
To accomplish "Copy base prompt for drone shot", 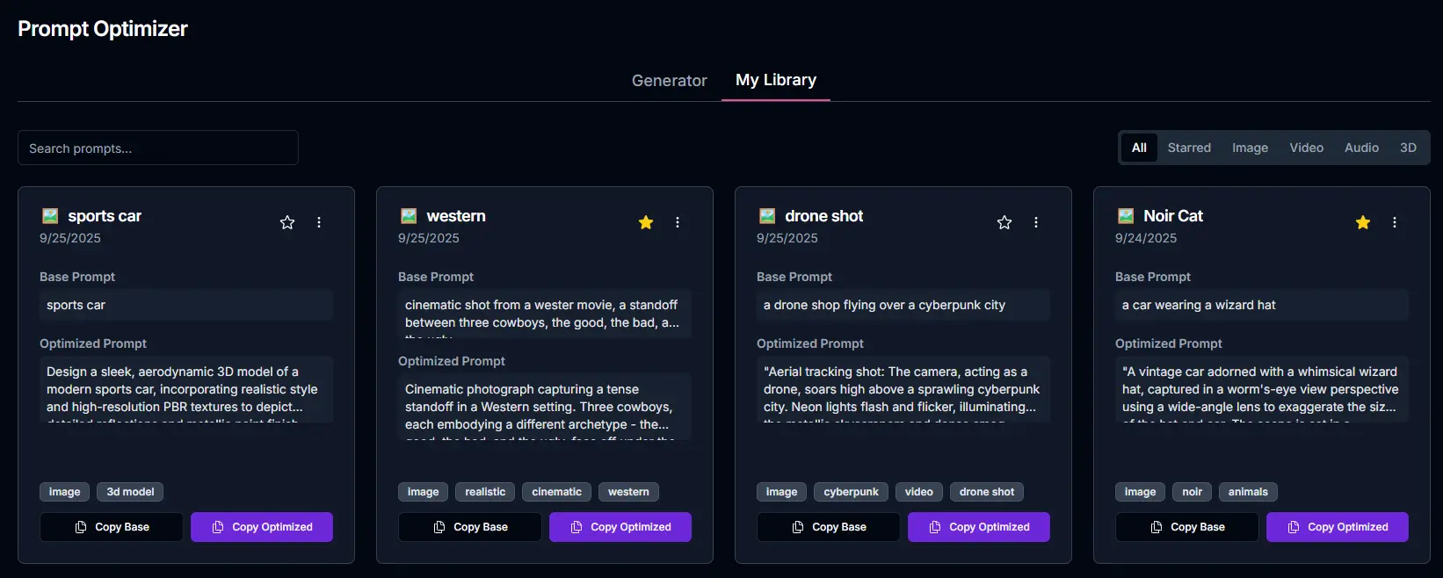I will point(829,527).
